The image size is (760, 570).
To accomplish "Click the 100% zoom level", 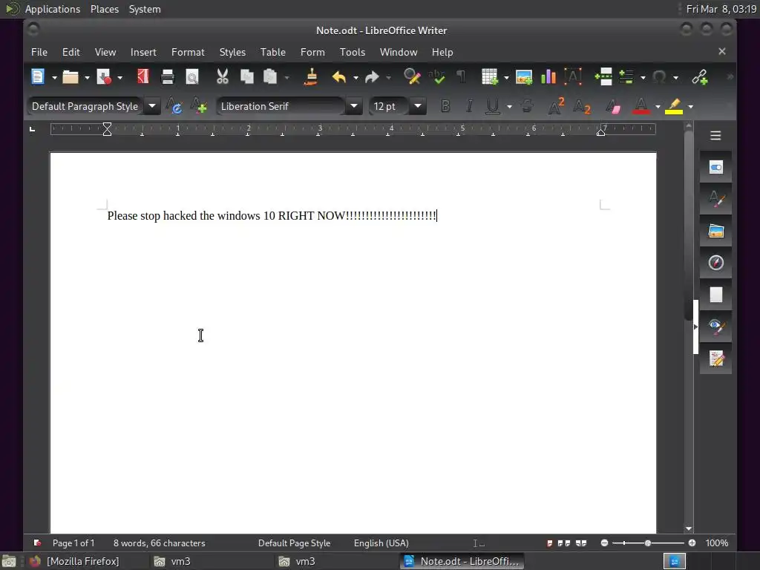I will coord(717,543).
